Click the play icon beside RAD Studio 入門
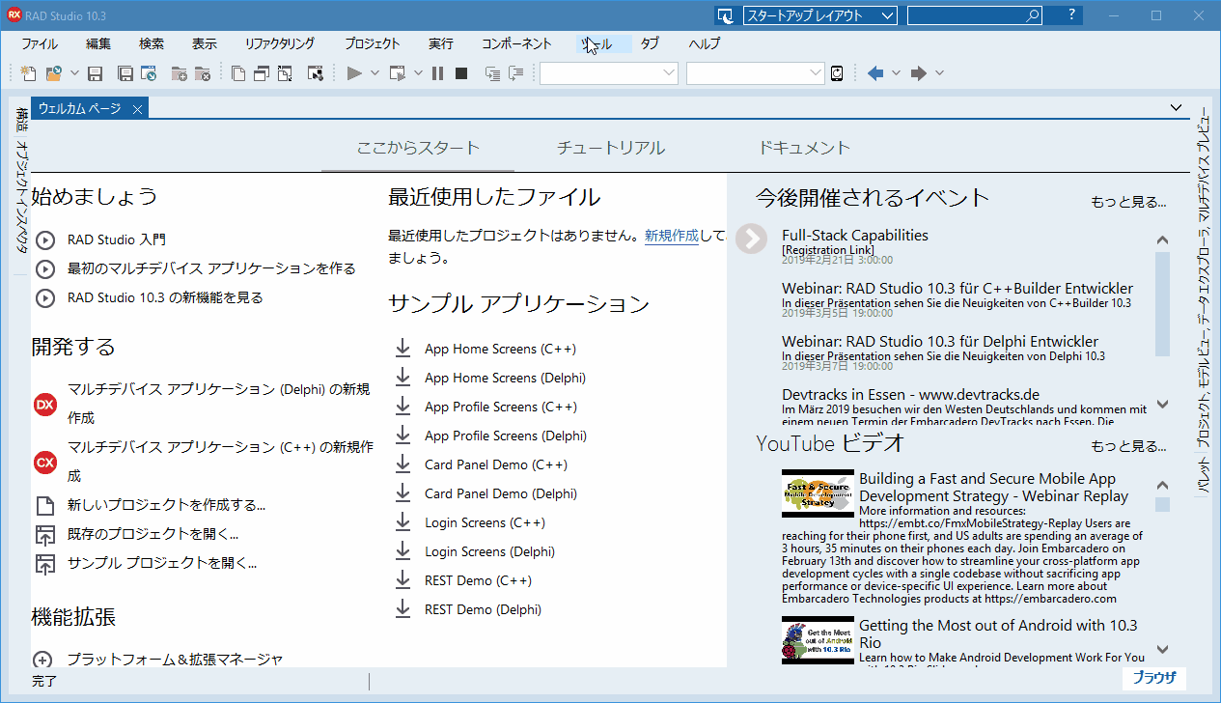1221x703 pixels. (45, 239)
